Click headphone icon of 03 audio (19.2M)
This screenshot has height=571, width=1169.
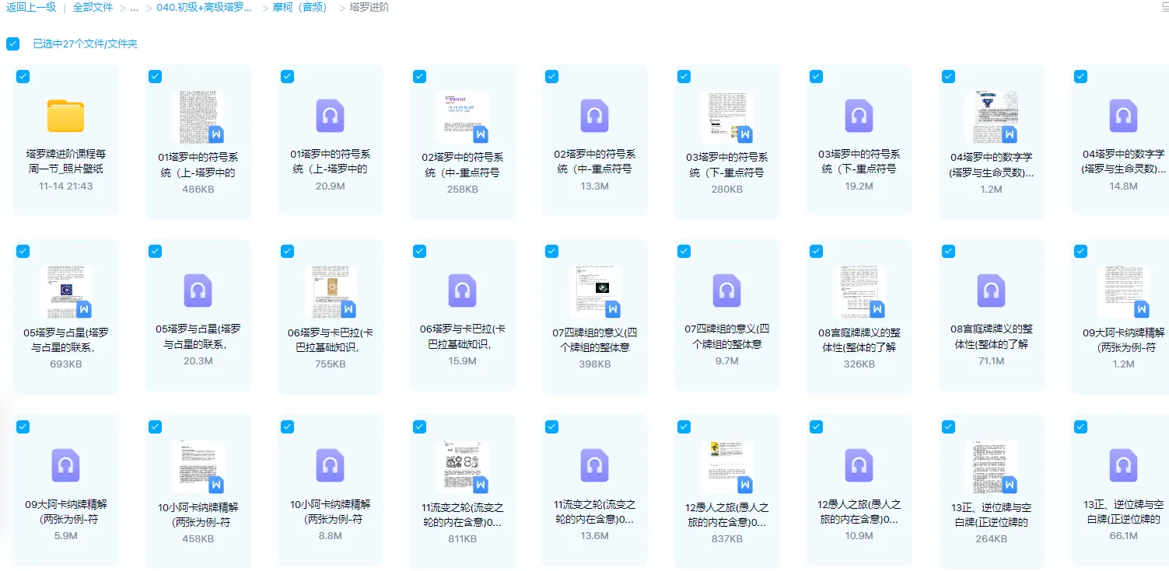[859, 116]
